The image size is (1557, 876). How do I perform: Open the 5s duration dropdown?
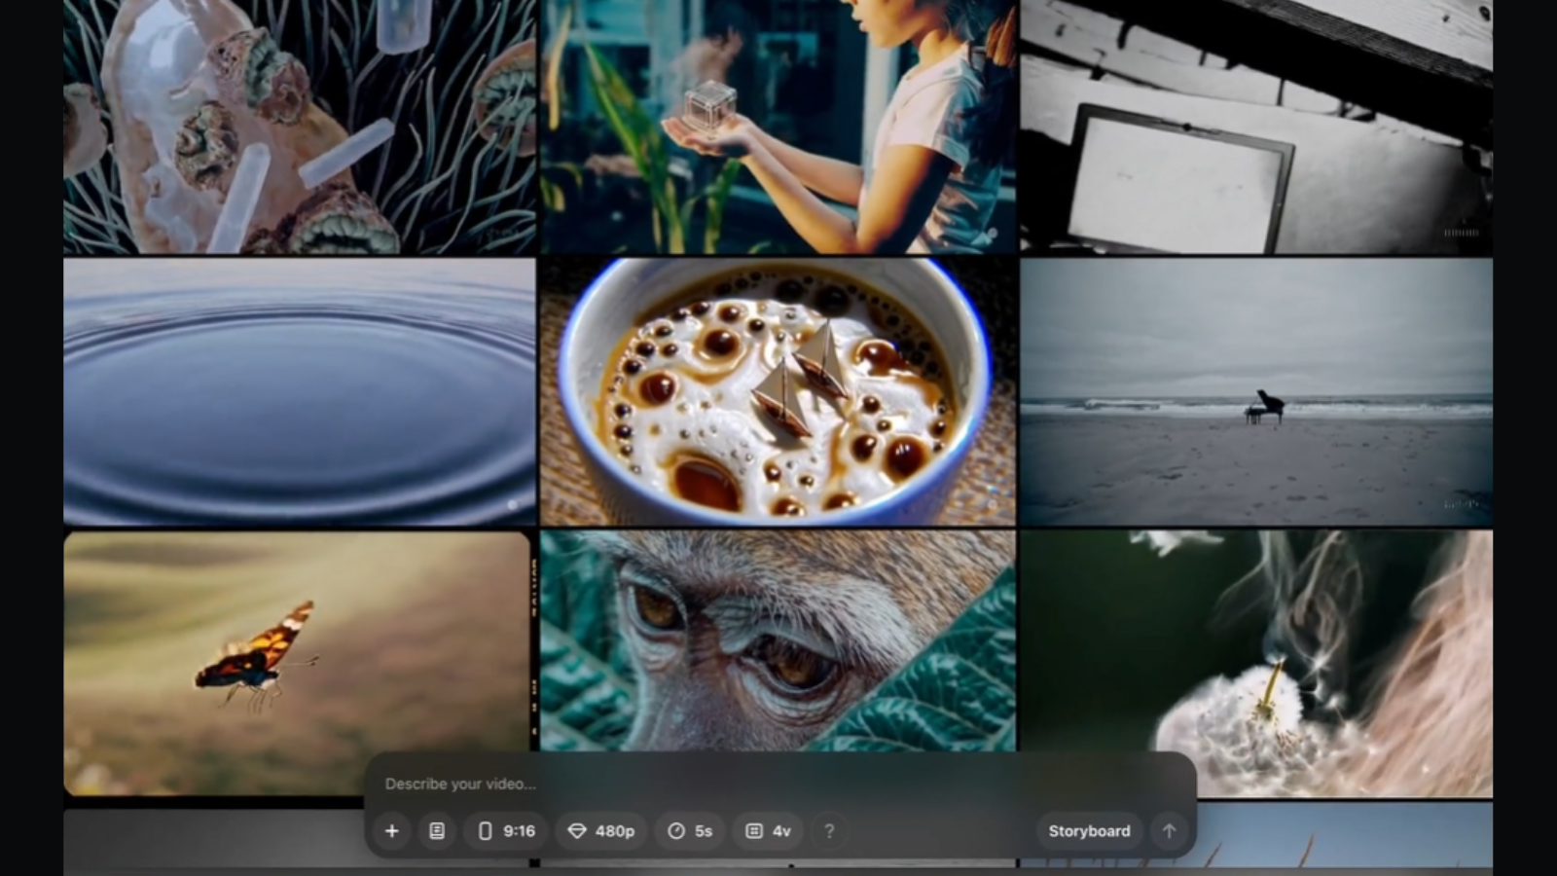coord(690,831)
